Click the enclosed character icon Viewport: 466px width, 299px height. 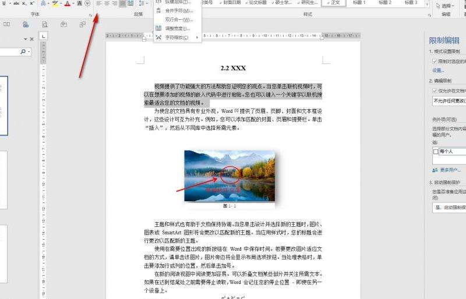[87, 3]
